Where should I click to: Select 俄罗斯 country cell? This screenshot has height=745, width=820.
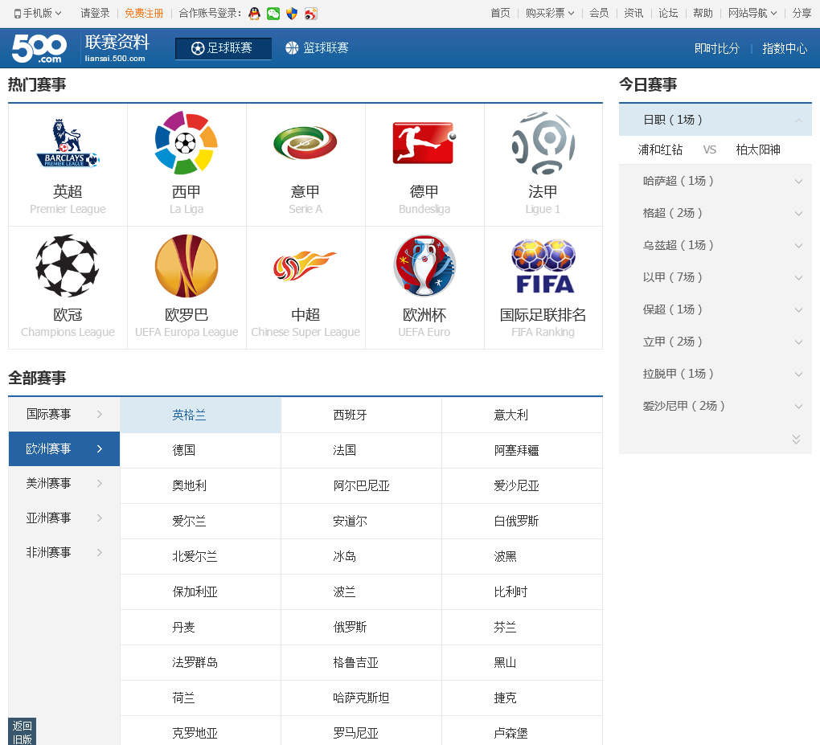click(362, 627)
